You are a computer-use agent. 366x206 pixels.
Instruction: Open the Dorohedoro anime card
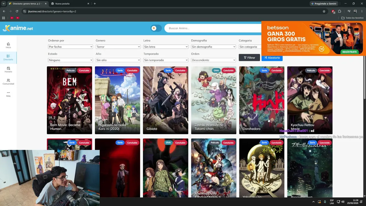coord(262,100)
